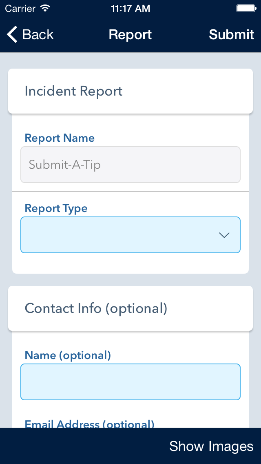
Task: Click the down chevron in Report Type
Action: tap(224, 235)
